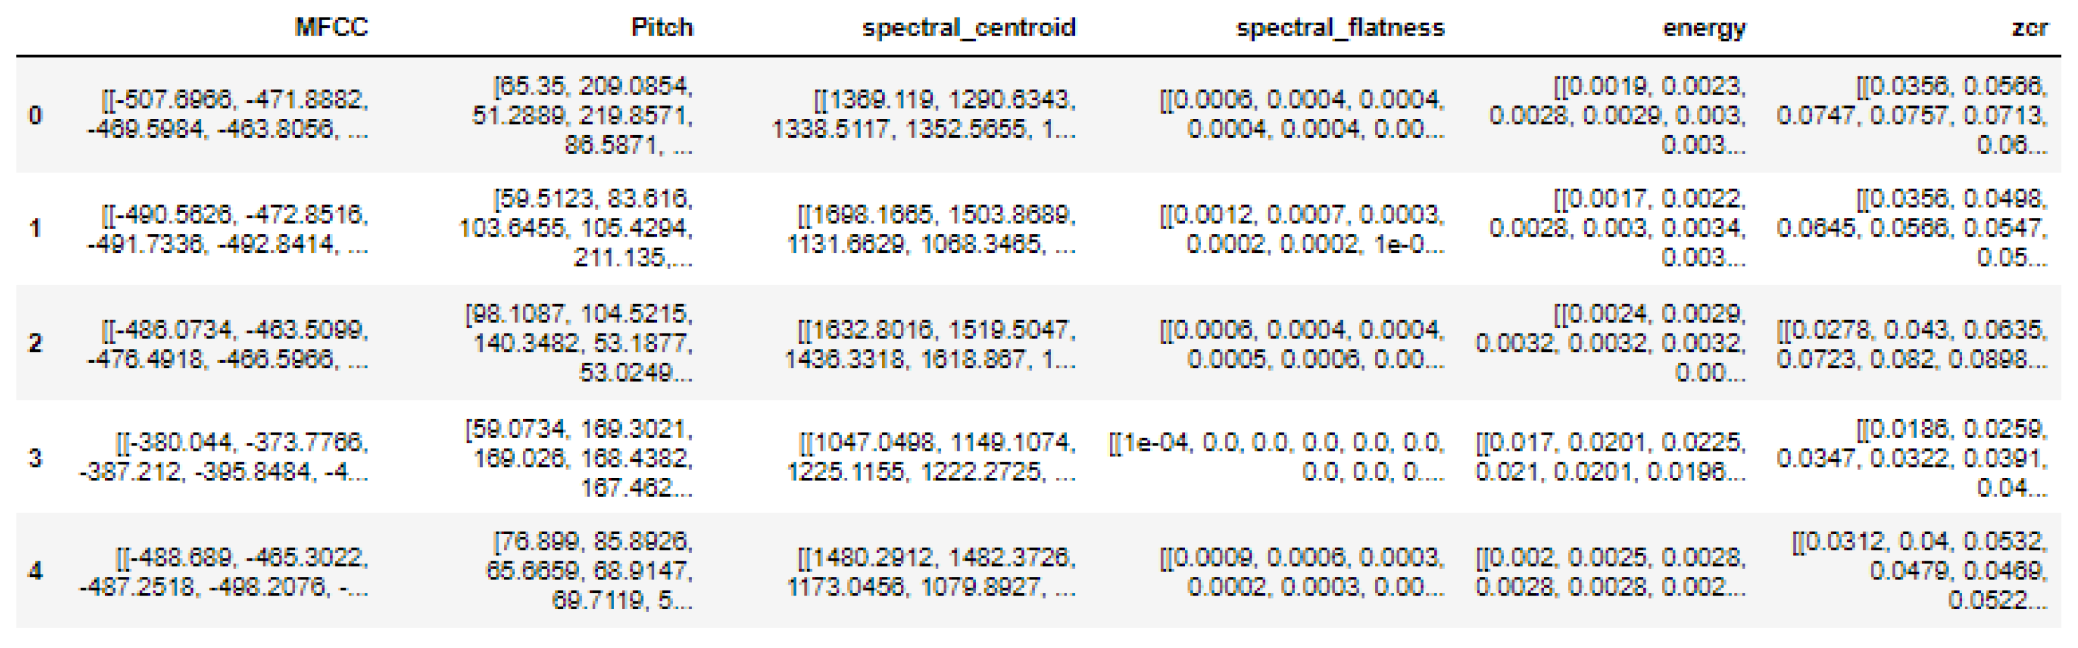Click row index 3

(35, 457)
